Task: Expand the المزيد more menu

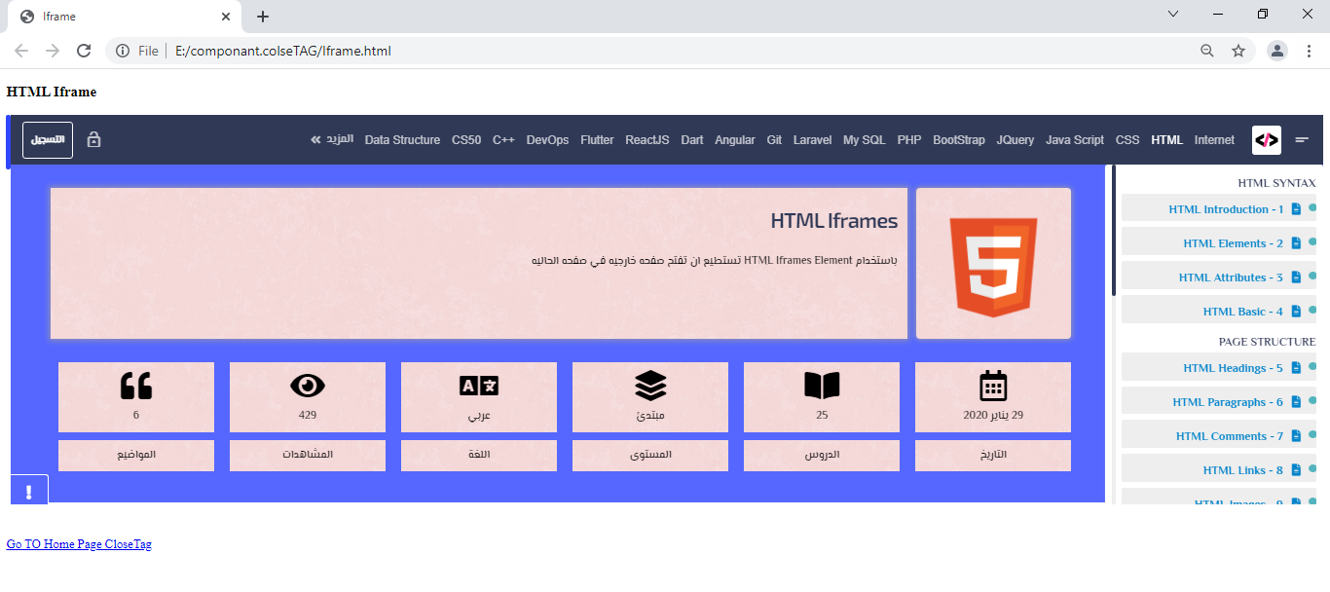Action: (332, 139)
